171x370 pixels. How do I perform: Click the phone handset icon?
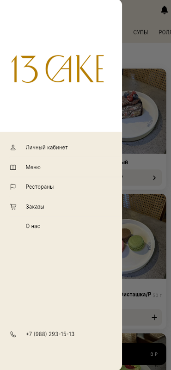point(13,334)
